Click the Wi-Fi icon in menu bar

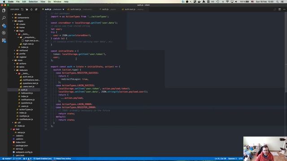pos(227,2)
